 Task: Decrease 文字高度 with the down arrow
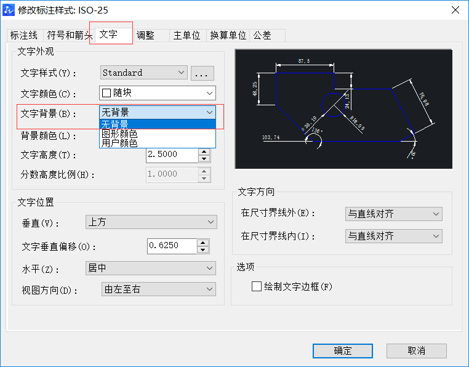click(204, 159)
